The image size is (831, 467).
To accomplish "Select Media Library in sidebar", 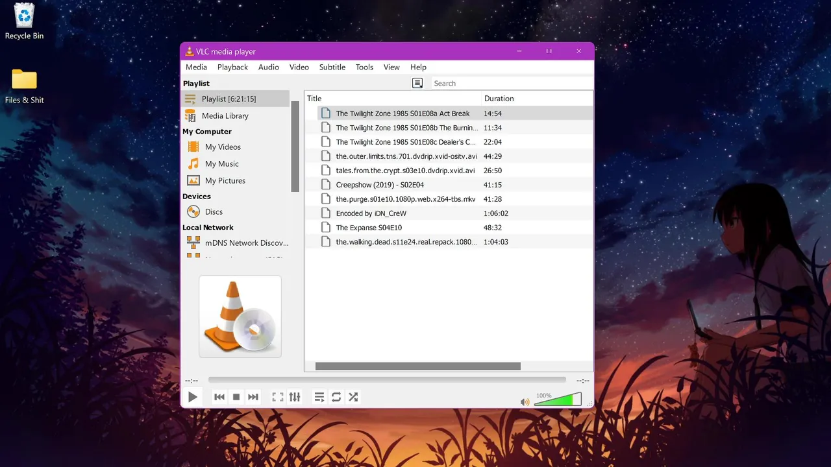I will tap(236, 115).
